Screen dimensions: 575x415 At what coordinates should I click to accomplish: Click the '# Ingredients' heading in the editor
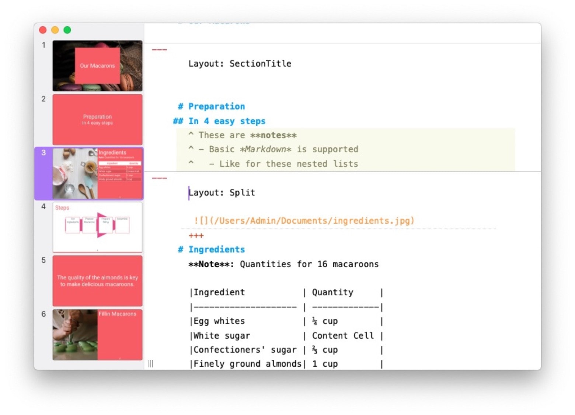click(212, 249)
